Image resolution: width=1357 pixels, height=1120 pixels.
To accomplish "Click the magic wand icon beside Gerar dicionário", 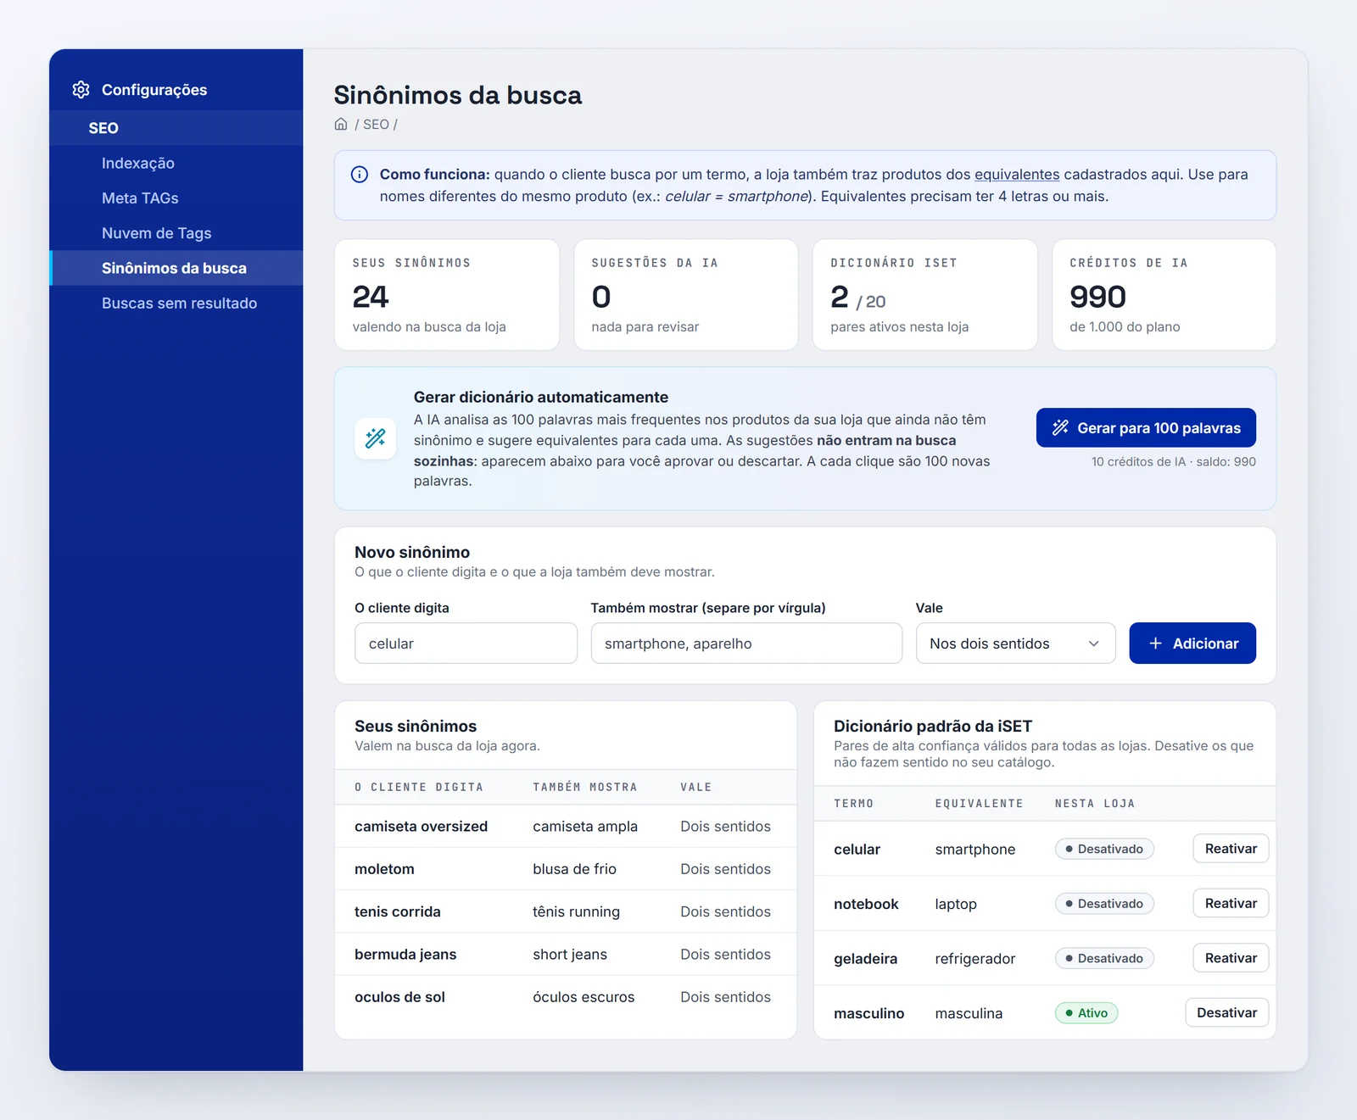I will coord(375,438).
